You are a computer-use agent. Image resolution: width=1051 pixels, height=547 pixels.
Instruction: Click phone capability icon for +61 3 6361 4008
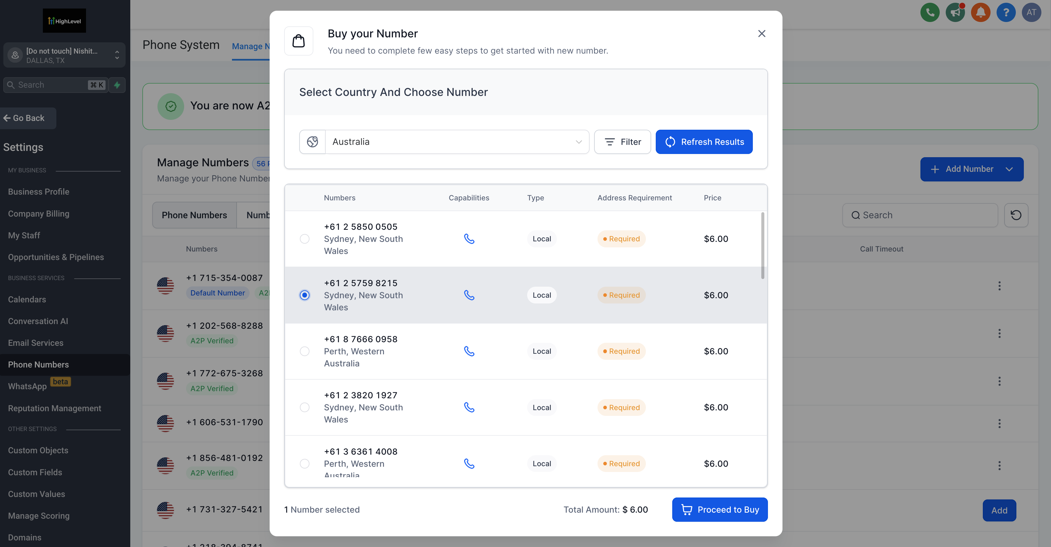[469, 463]
